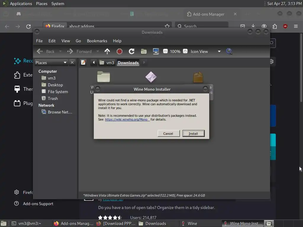Expand the Back history dropdown arrow

pyautogui.click(x=60, y=51)
